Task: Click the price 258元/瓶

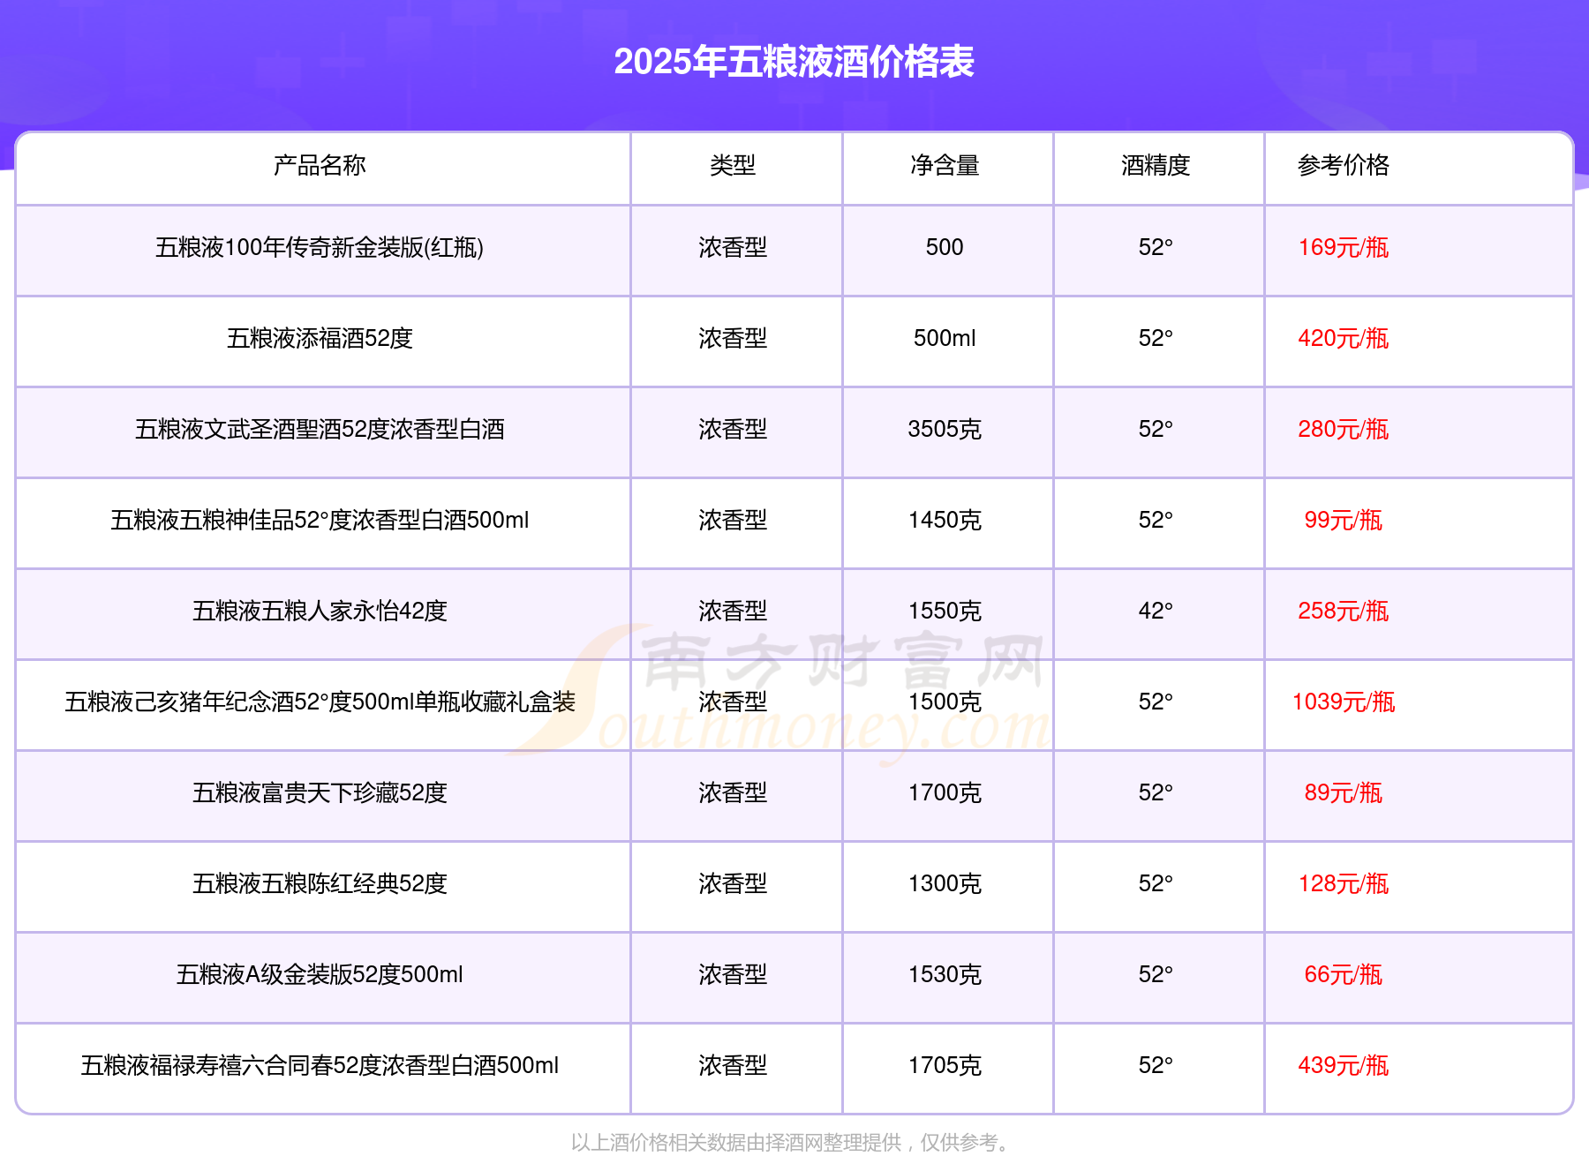Action: coord(1344,611)
